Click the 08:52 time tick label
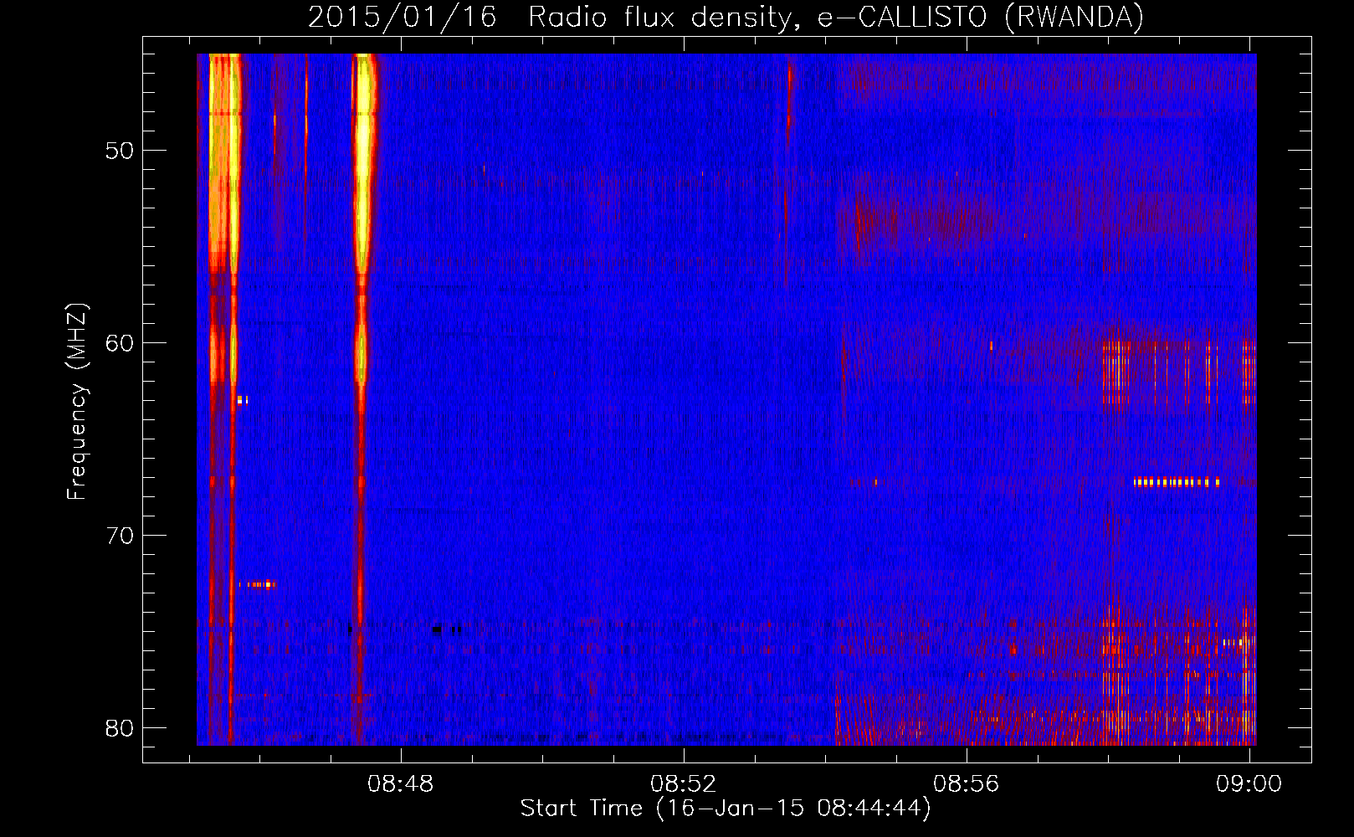This screenshot has height=837, width=1354. coord(684,783)
